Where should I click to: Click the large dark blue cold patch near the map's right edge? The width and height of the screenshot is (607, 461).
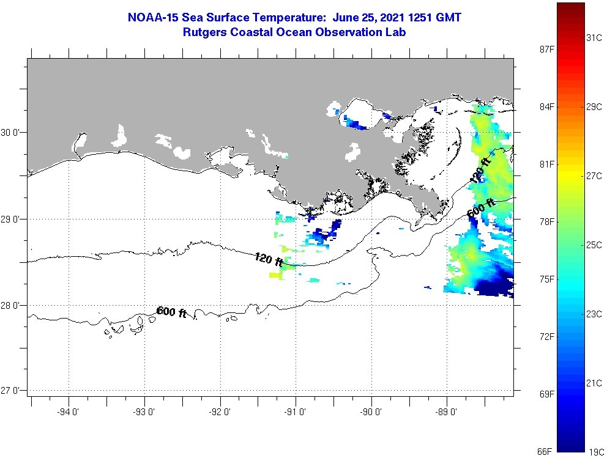point(494,284)
